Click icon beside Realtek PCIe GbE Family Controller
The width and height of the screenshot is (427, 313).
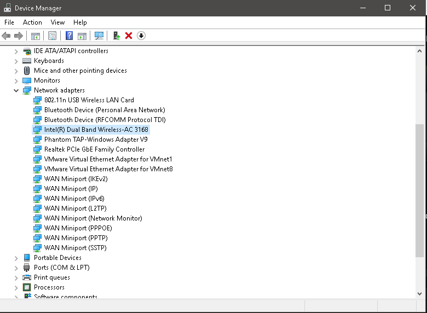37,149
